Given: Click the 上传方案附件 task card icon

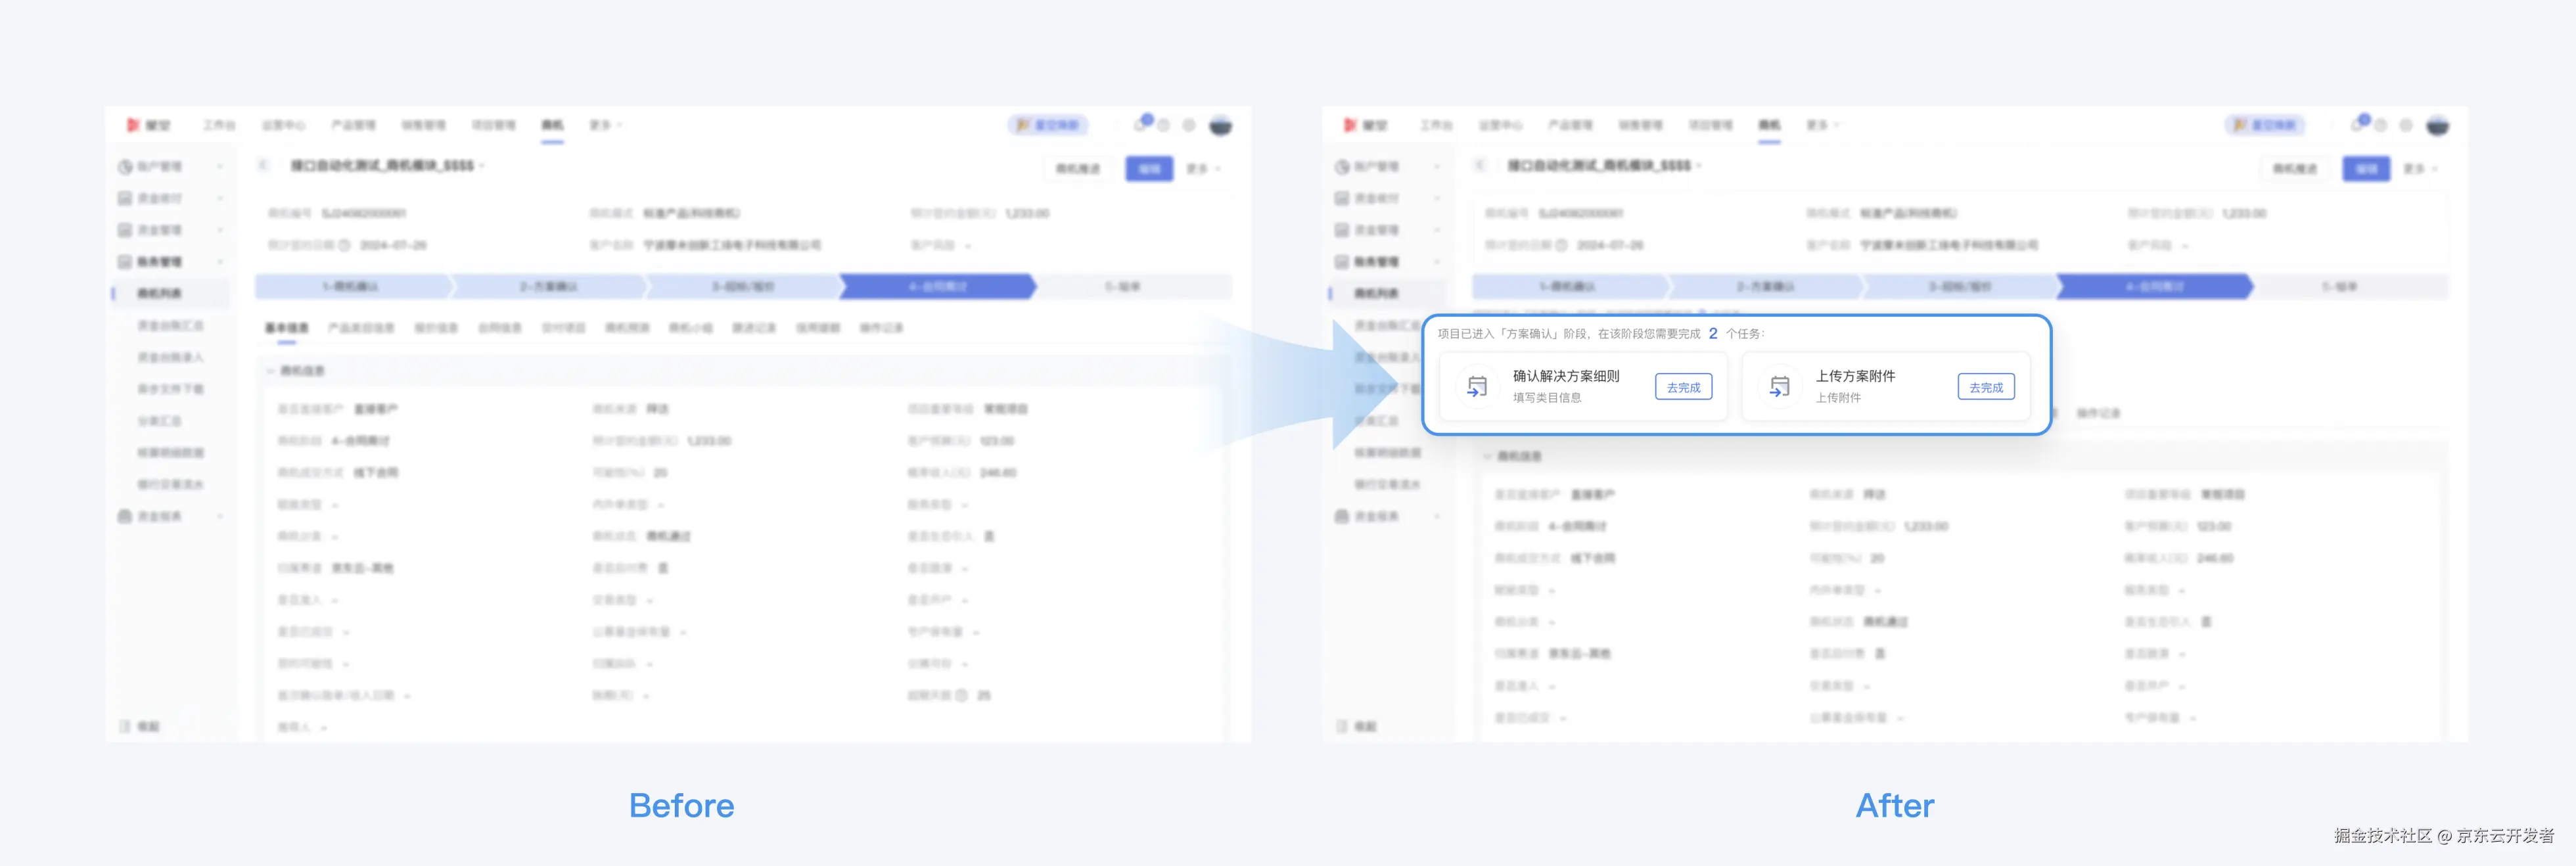Looking at the screenshot, I should click(x=1779, y=386).
